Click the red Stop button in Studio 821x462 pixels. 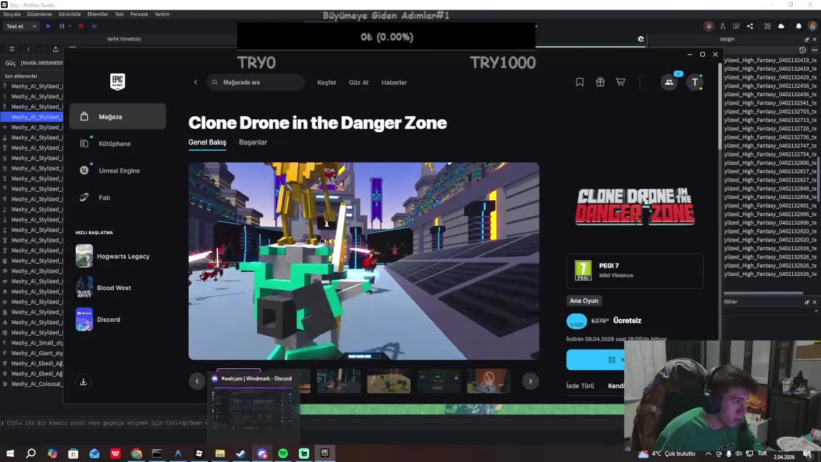[81, 26]
